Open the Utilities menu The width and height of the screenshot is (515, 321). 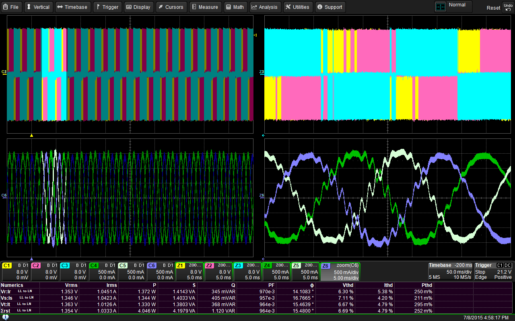[298, 7]
